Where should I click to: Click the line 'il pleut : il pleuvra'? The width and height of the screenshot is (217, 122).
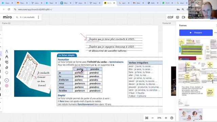[137, 96]
